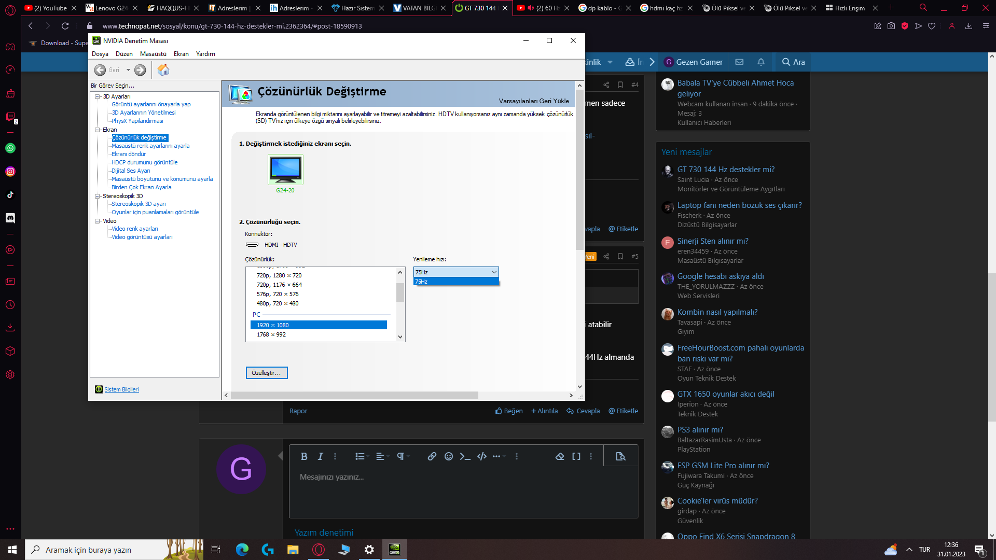Select 1768 × 992 resolution
Viewport: 996px width, 560px height.
coord(271,334)
